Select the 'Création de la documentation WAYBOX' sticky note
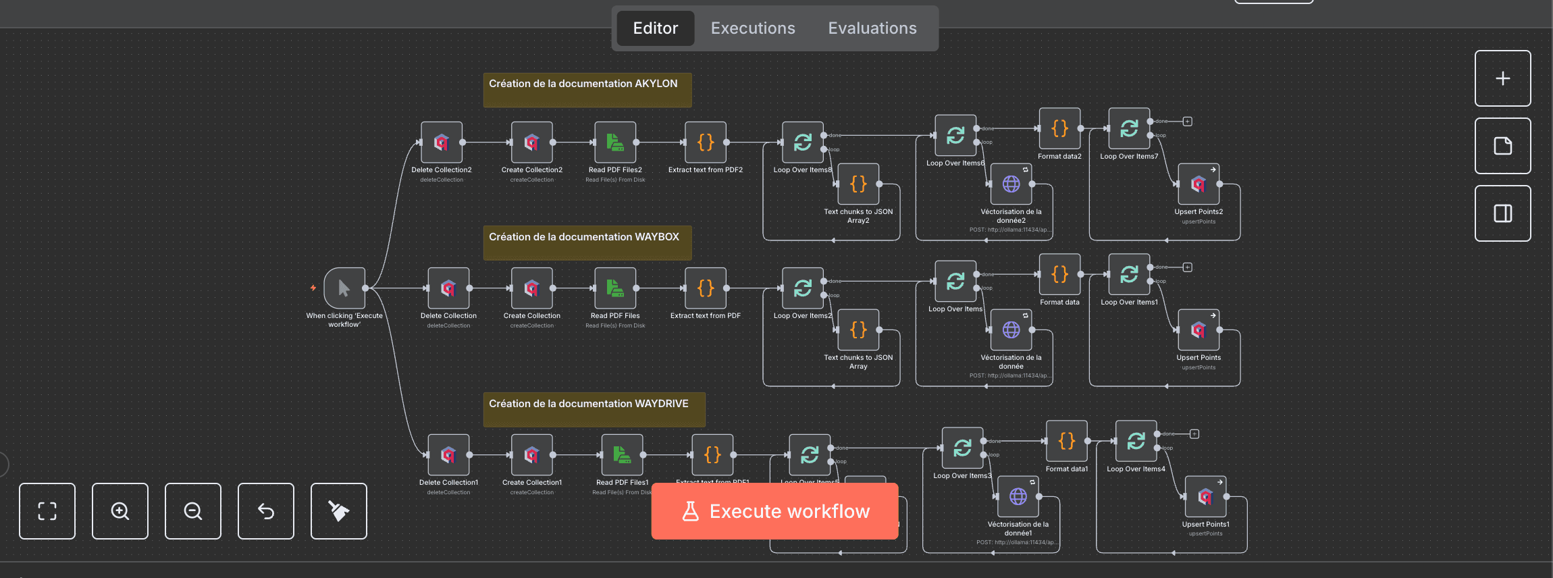 pos(587,243)
